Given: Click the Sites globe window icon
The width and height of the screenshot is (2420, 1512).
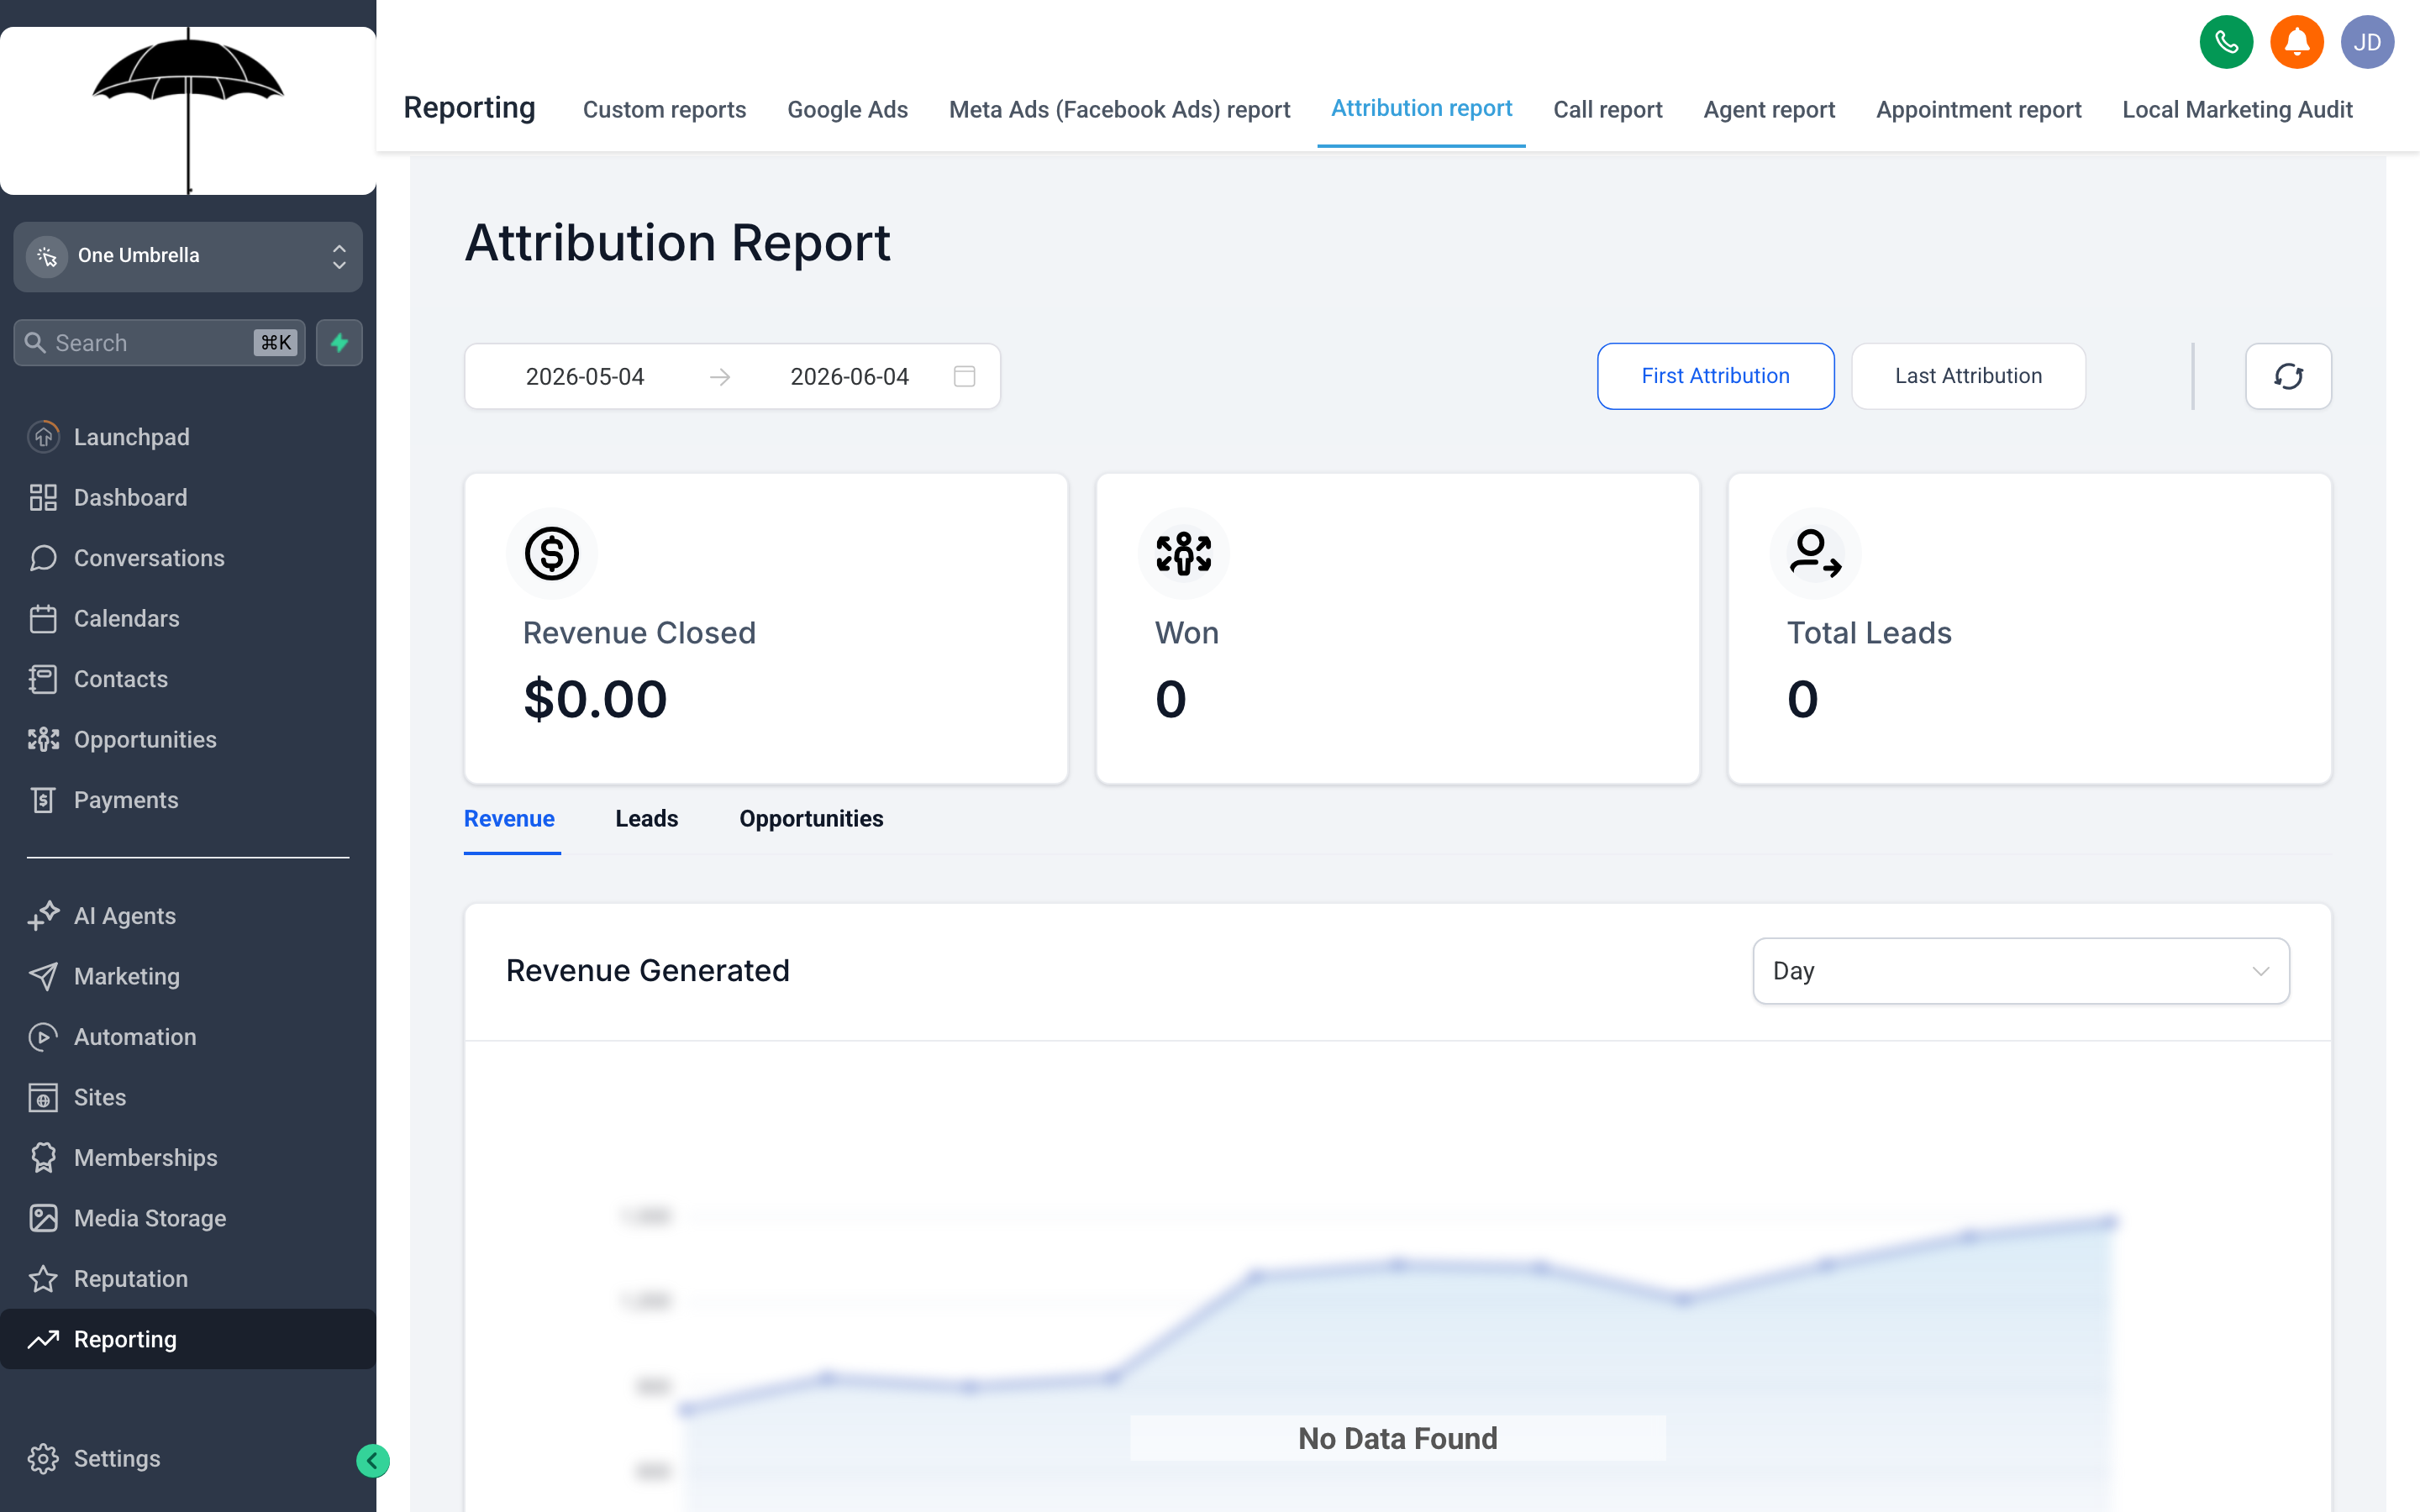Looking at the screenshot, I should click(43, 1097).
